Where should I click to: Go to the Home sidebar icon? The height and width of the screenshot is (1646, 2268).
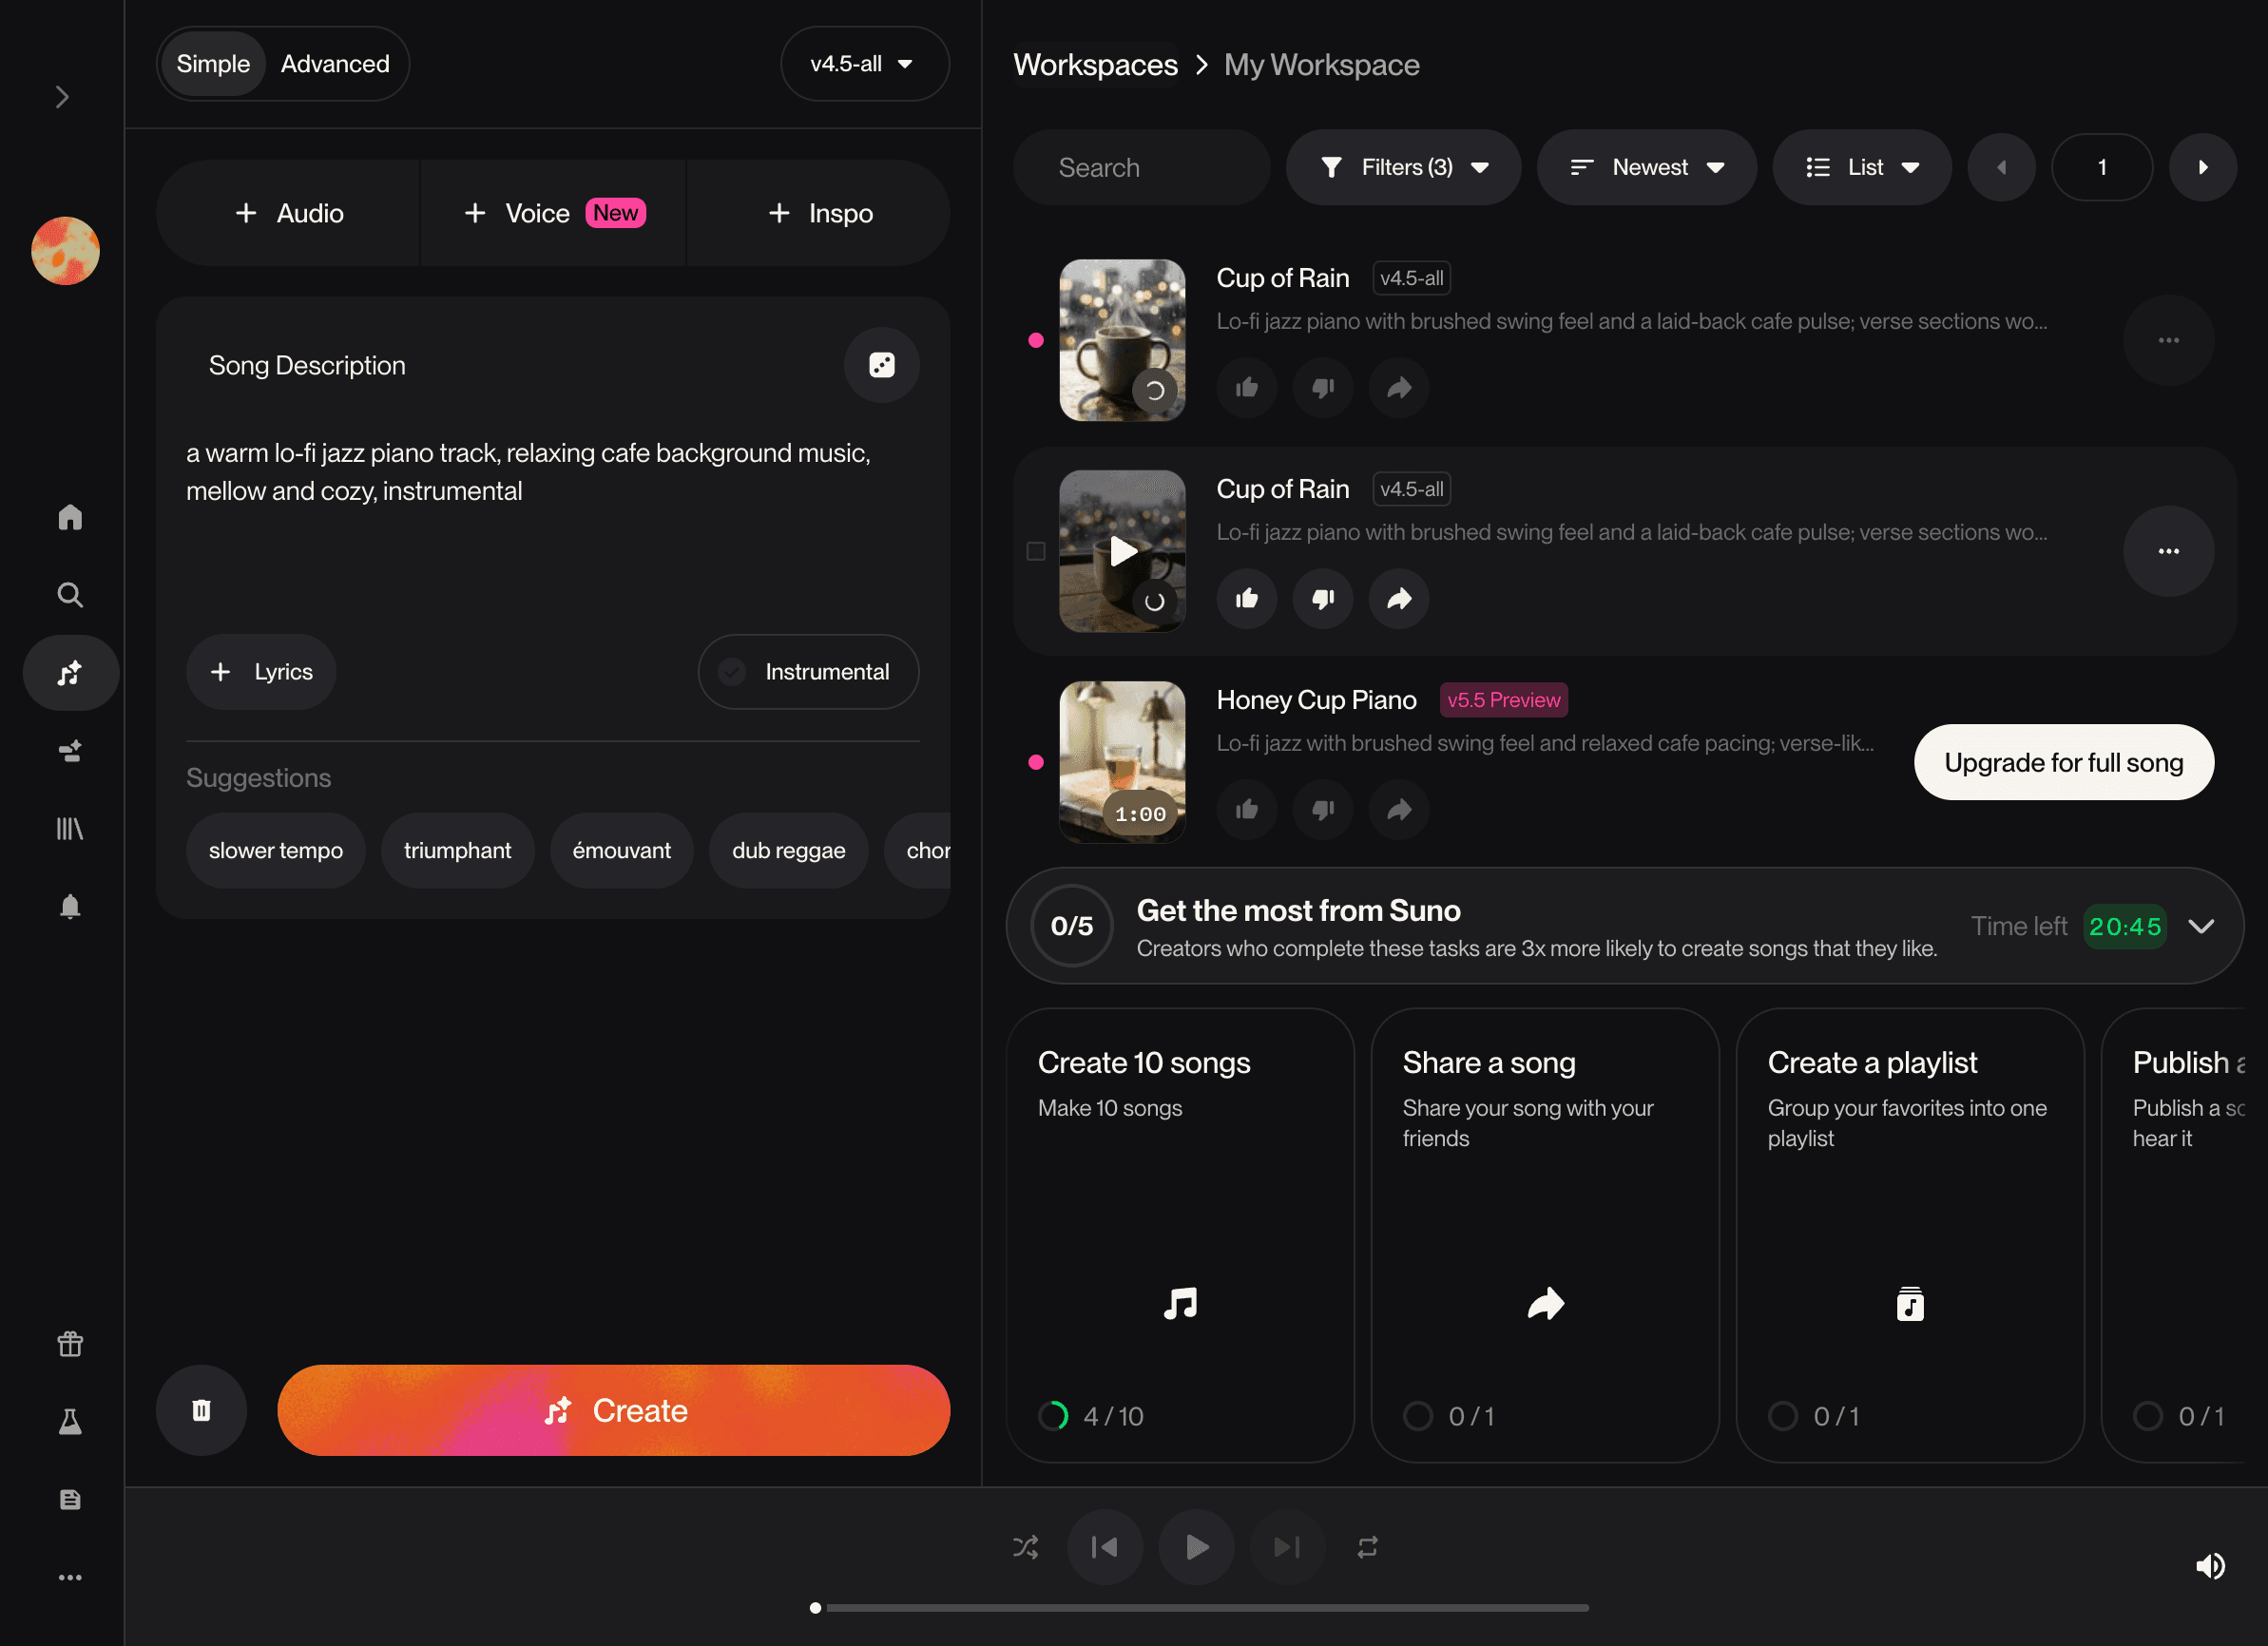pyautogui.click(x=70, y=517)
